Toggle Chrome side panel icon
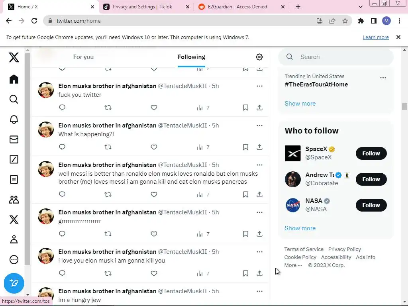Image resolution: width=408 pixels, height=306 pixels. (374, 21)
